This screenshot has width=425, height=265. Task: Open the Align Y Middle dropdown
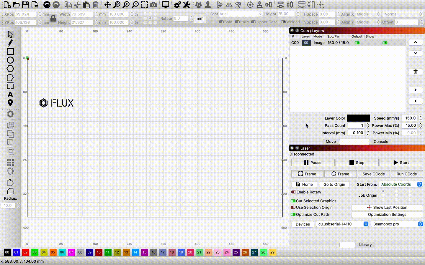pos(368,22)
